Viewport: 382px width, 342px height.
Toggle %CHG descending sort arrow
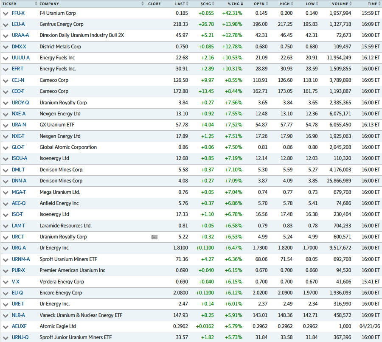pyautogui.click(x=242, y=4)
